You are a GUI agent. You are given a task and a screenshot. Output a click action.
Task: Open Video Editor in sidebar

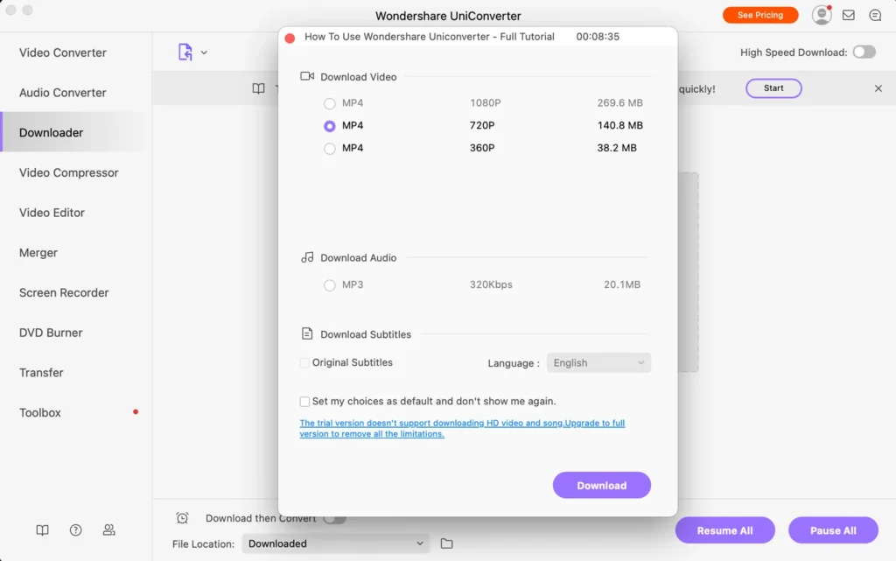click(x=52, y=213)
